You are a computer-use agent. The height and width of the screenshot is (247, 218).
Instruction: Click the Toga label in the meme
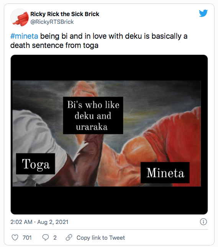[x=36, y=164]
